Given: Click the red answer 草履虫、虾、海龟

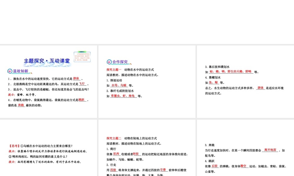Looking at the screenshot, I should pos(123,96).
